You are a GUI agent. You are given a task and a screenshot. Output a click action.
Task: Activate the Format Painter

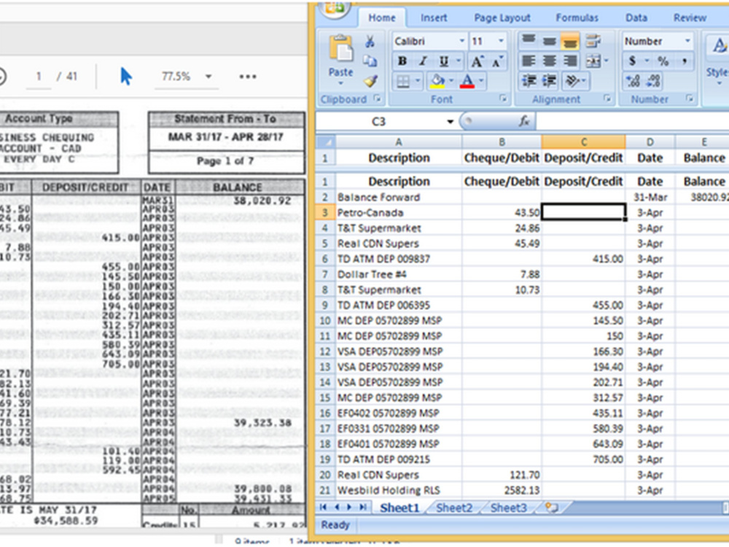[x=370, y=80]
